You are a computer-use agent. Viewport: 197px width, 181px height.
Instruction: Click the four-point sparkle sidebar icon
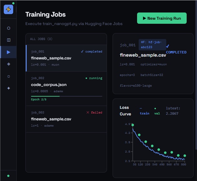[x=8, y=88]
